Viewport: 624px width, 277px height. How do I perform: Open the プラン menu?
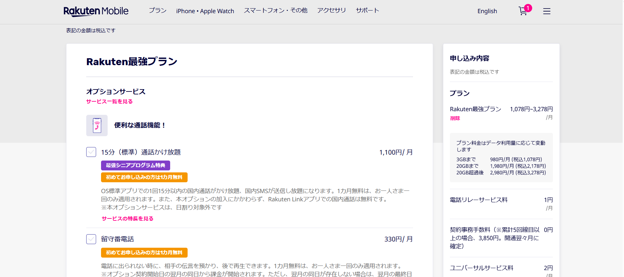click(158, 11)
